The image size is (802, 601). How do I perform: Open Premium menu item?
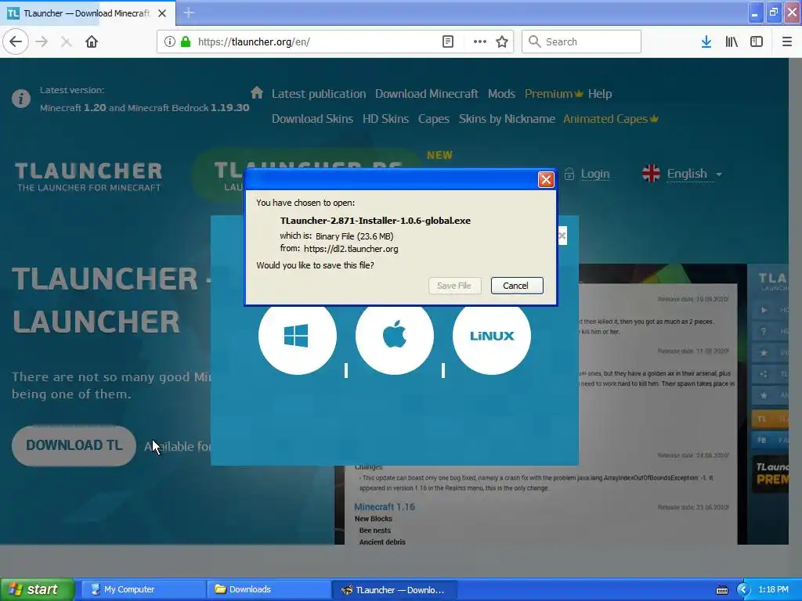click(x=554, y=94)
